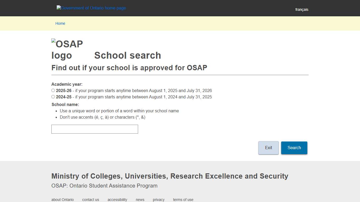The width and height of the screenshot is (360, 202).
Task: Open the accessibility footer link
Action: (117, 200)
